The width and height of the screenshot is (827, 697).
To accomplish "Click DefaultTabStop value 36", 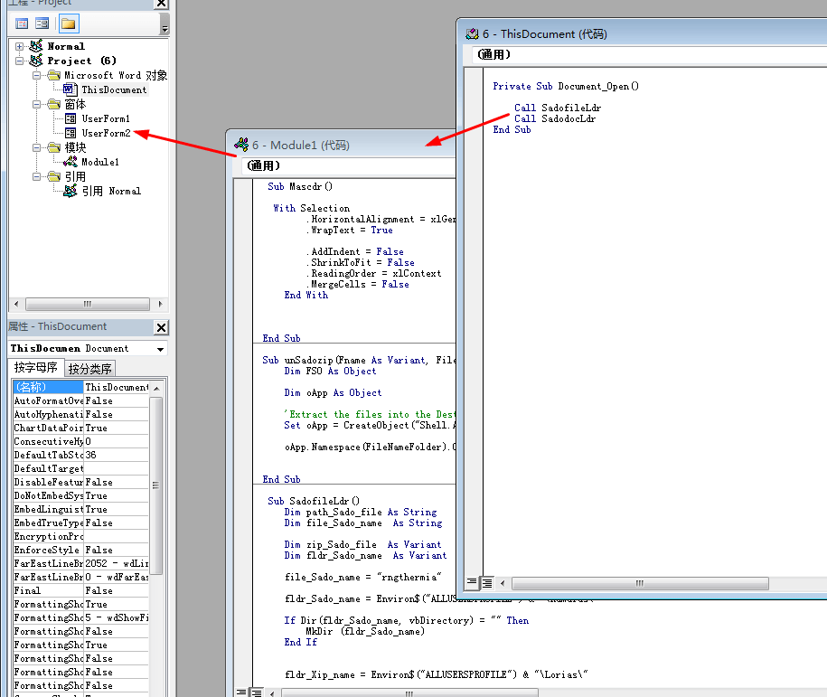I will point(117,455).
